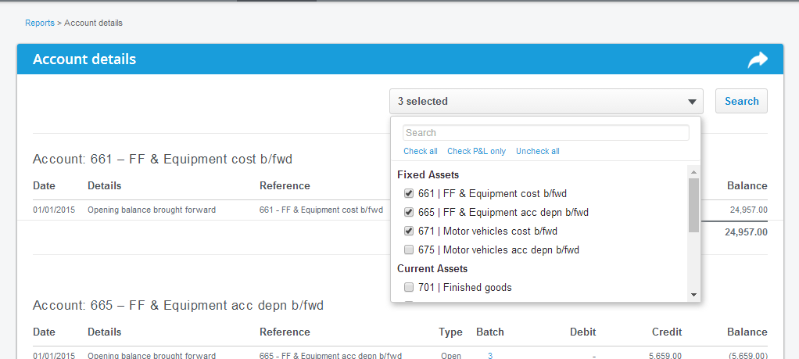This screenshot has width=799, height=359.
Task: Click 01/01/2015 date in account 661 row
Action: (53, 210)
